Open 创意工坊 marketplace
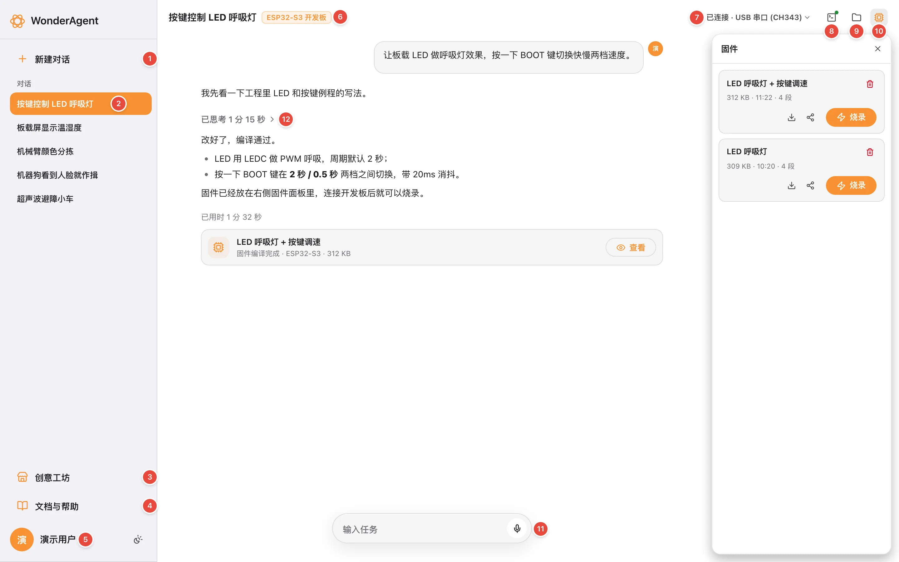 pyautogui.click(x=81, y=477)
